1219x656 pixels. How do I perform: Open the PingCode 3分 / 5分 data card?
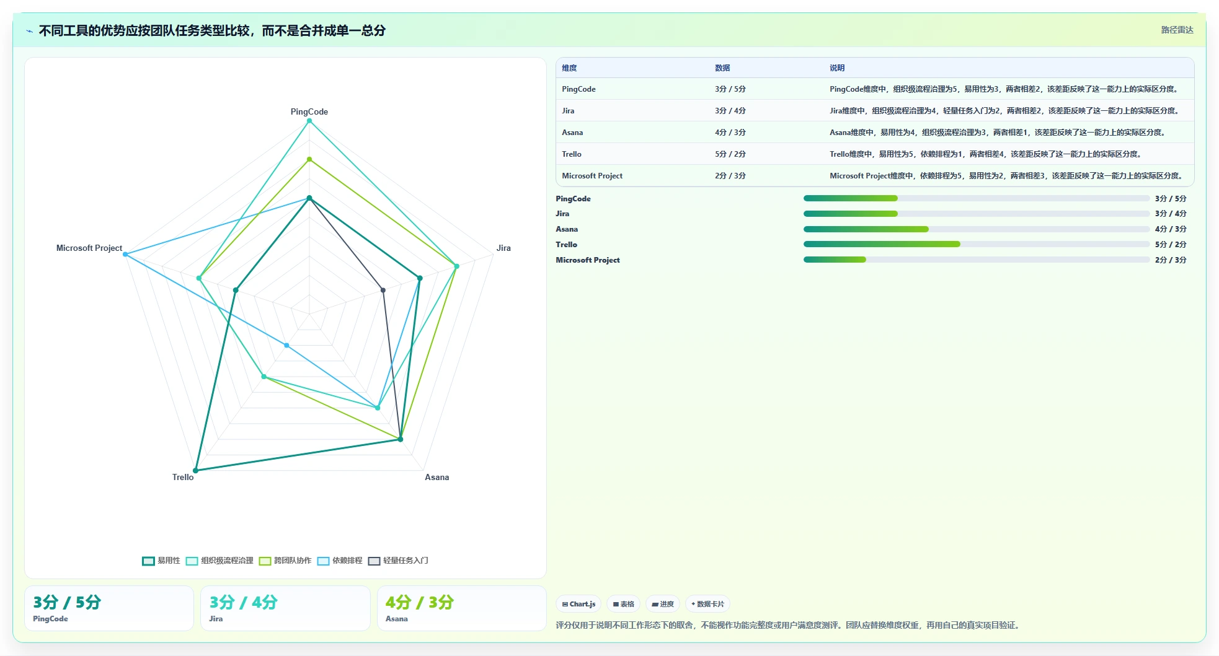[x=109, y=608]
